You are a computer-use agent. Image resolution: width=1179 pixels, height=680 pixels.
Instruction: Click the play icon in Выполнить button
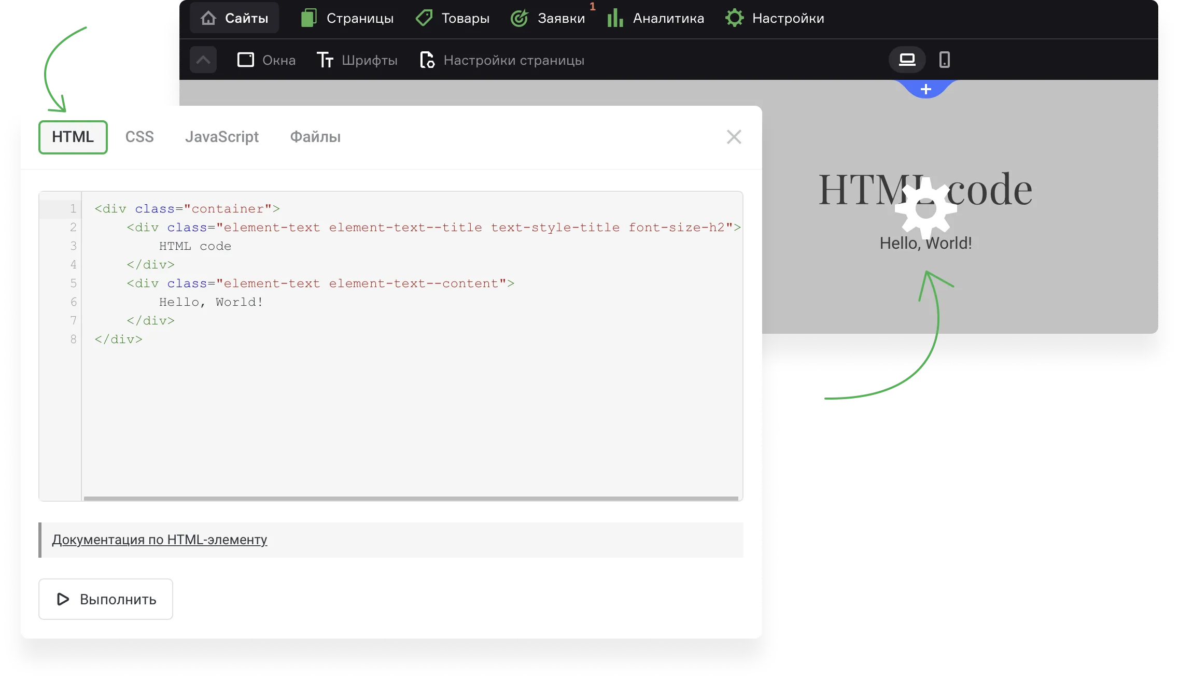[63, 599]
